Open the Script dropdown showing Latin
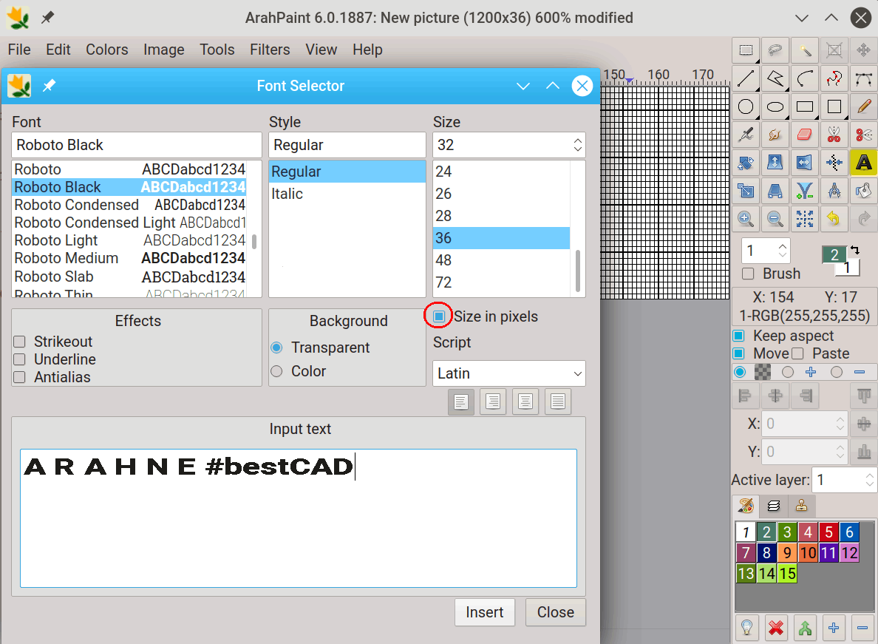 tap(509, 373)
